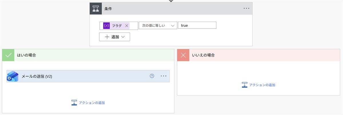
Task: Click the add-action icon in いいえの場合 branch
Action: (x=244, y=85)
